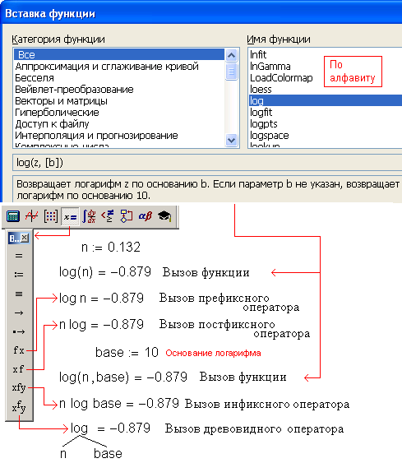Screen dimensions: 402x463
Task: Insert the infix operator xfy
Action: click(19, 387)
